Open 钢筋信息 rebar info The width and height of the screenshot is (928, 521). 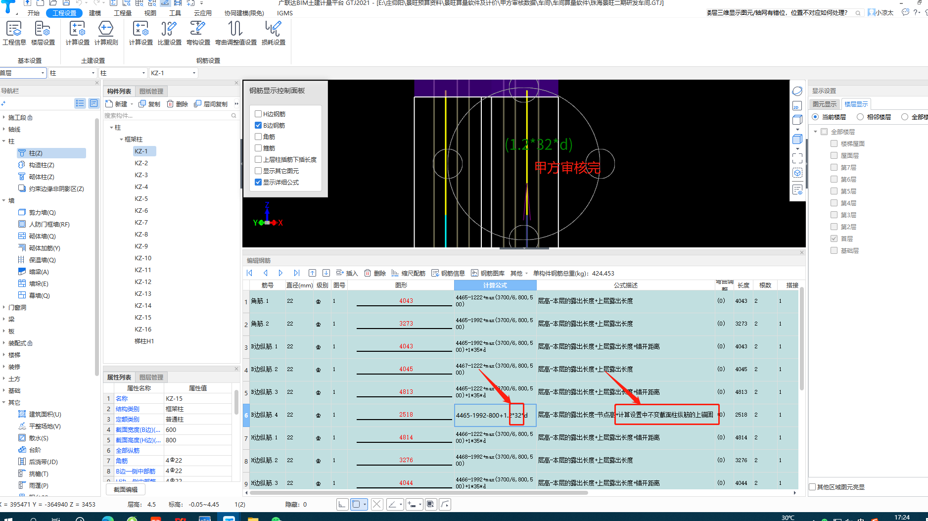[448, 273]
